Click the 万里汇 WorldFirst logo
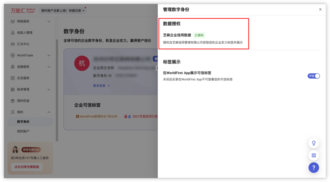 [23, 10]
